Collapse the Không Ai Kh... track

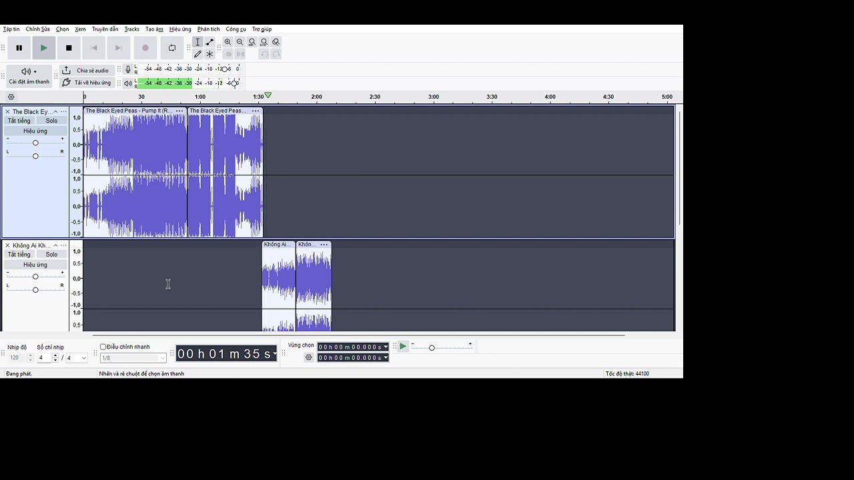click(x=55, y=246)
